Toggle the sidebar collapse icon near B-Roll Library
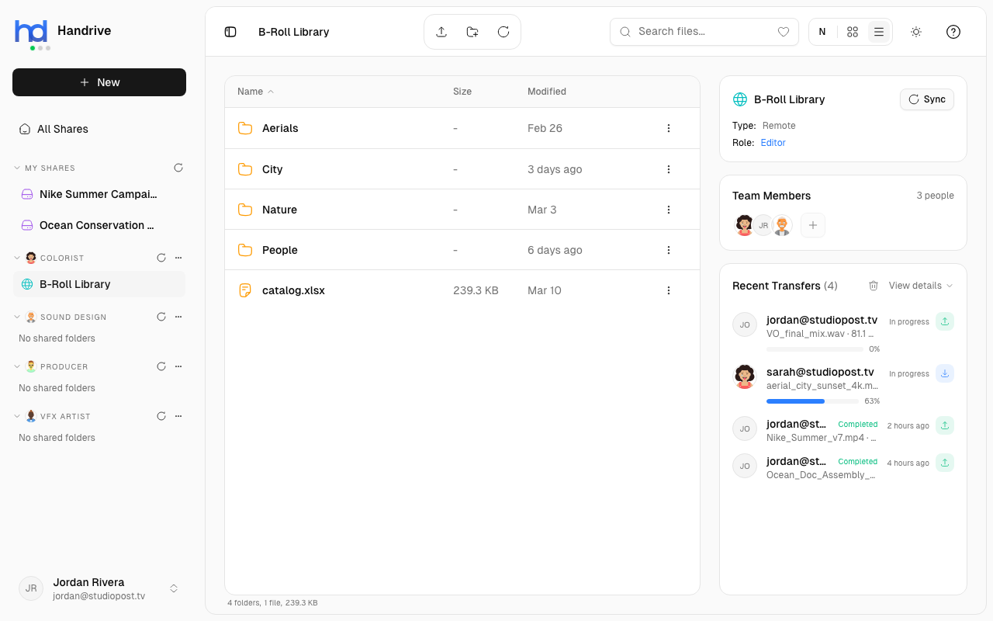 230,32
